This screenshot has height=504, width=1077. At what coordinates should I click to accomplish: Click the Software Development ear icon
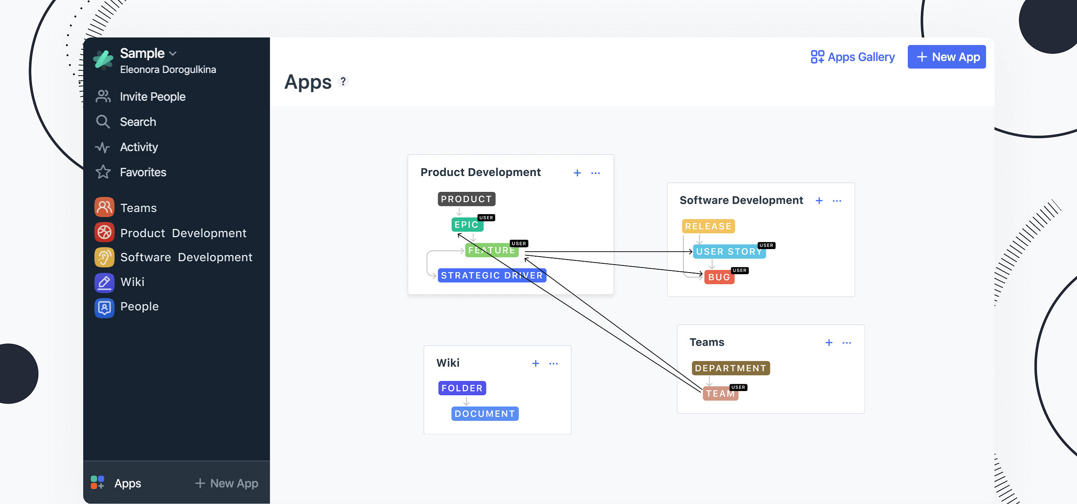[104, 257]
